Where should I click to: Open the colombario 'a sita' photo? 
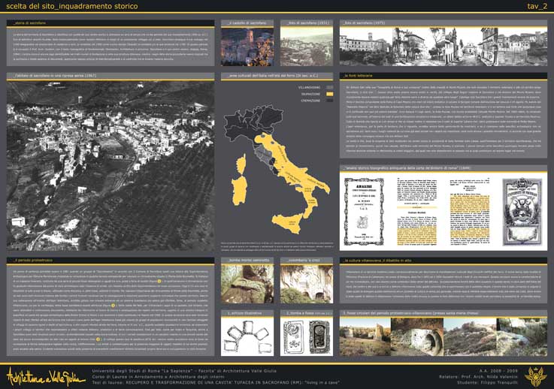click(307, 284)
